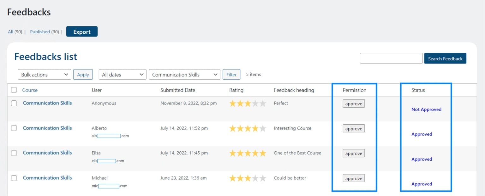Viewport: 485px width, 196px height.
Task: Click the four-star rating in Alberto's row
Action: coord(248,128)
